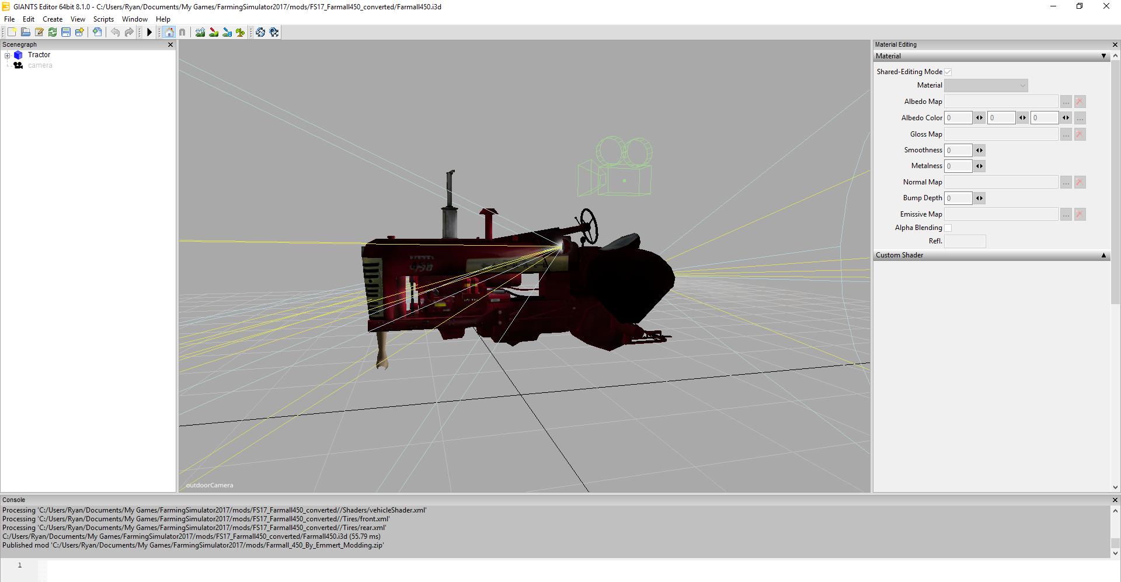Adjust the Smoothness value slider arrows
The height and width of the screenshot is (582, 1121).
(979, 150)
